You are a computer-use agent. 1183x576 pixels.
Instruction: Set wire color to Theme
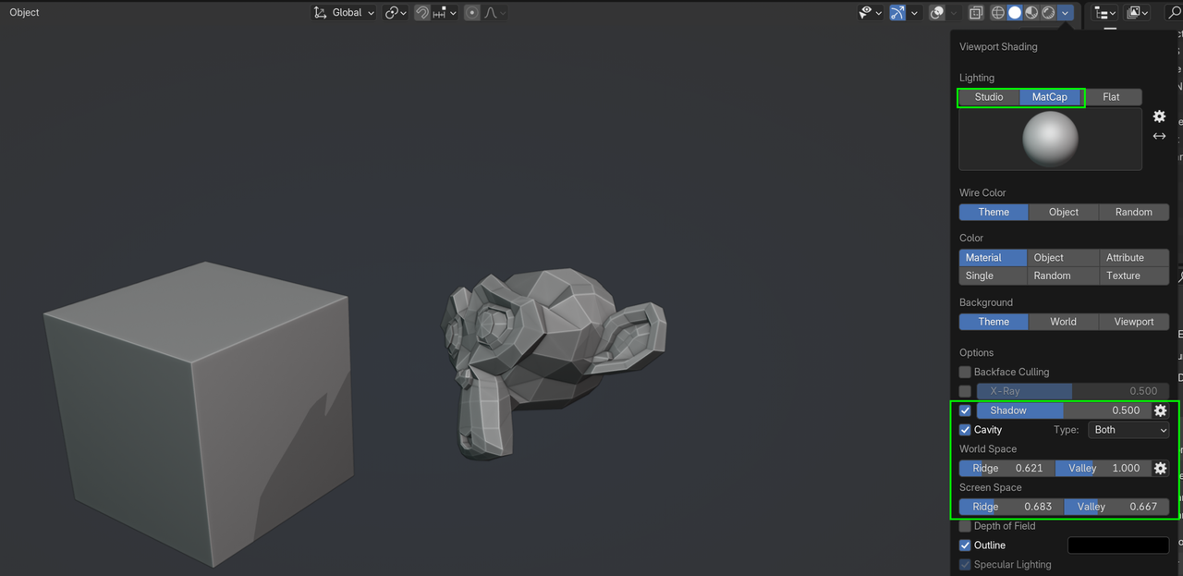tap(994, 212)
